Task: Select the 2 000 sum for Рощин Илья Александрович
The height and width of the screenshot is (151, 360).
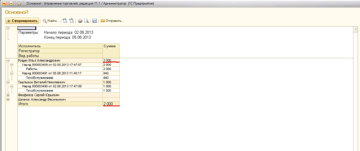Action: [111, 61]
